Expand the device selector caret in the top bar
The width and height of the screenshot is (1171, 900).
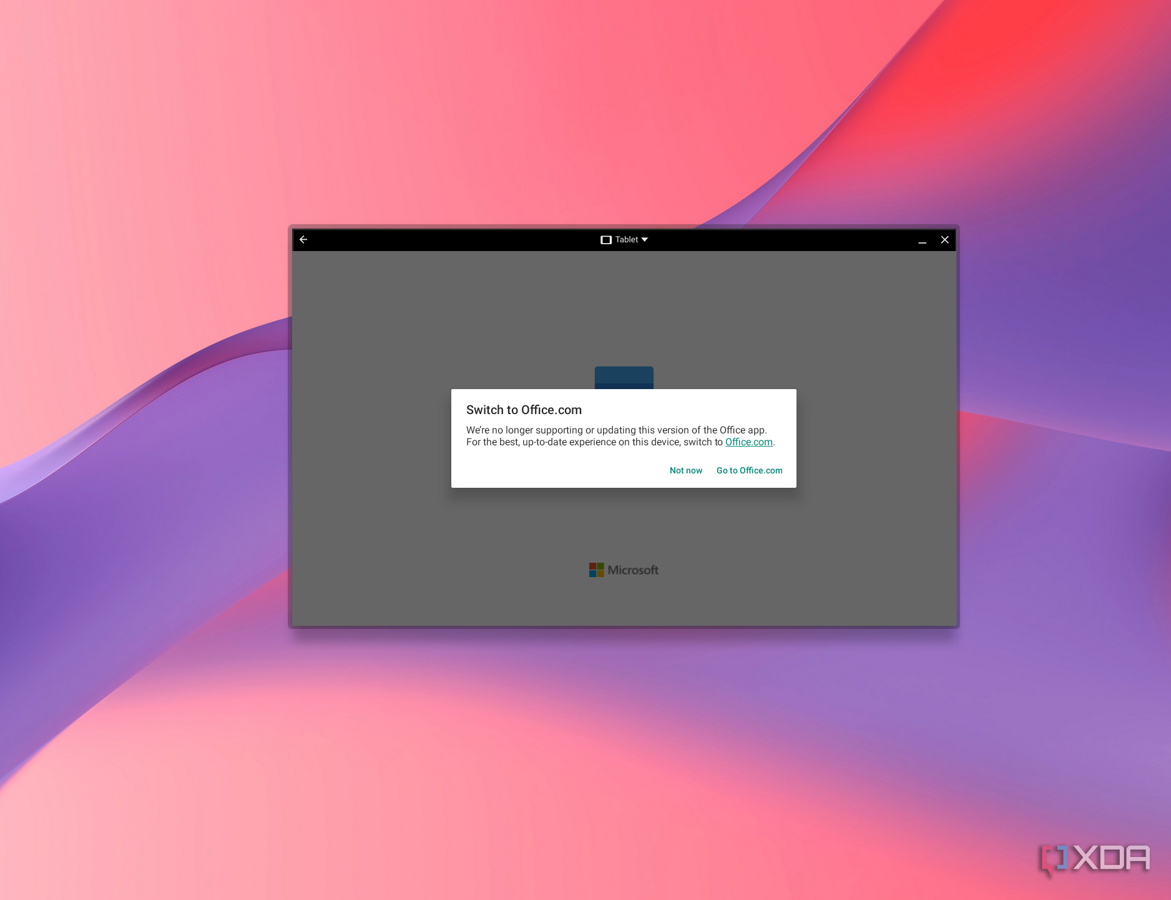[645, 239]
